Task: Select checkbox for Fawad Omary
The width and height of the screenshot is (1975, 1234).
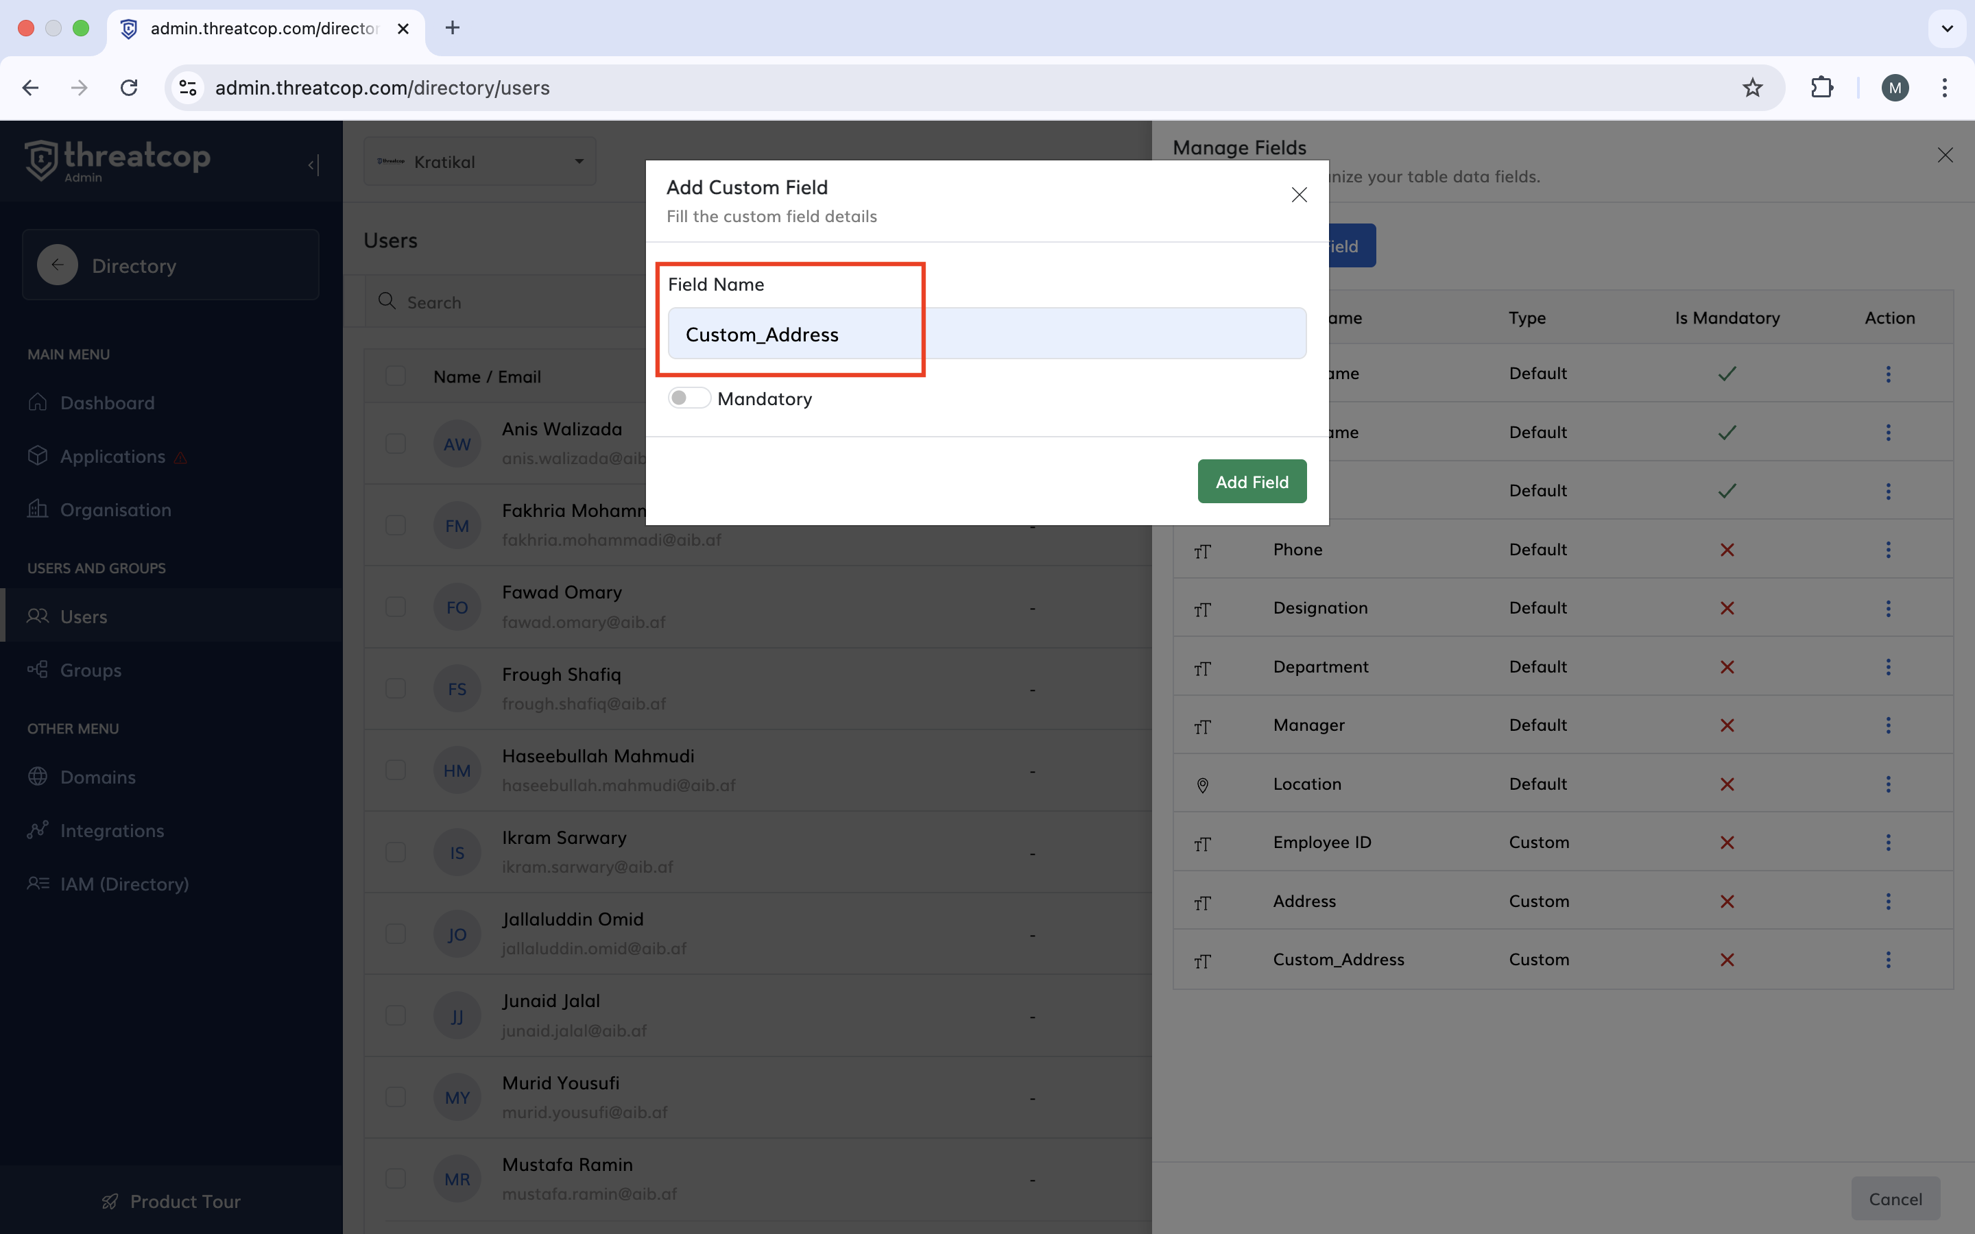Action: [396, 607]
